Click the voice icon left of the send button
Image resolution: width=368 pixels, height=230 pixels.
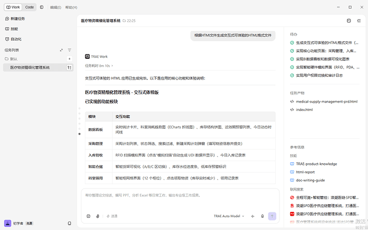[262, 216]
